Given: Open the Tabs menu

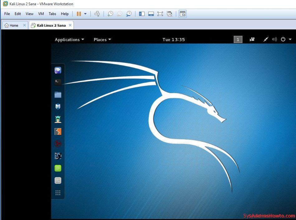Looking at the screenshot, I should (52, 14).
